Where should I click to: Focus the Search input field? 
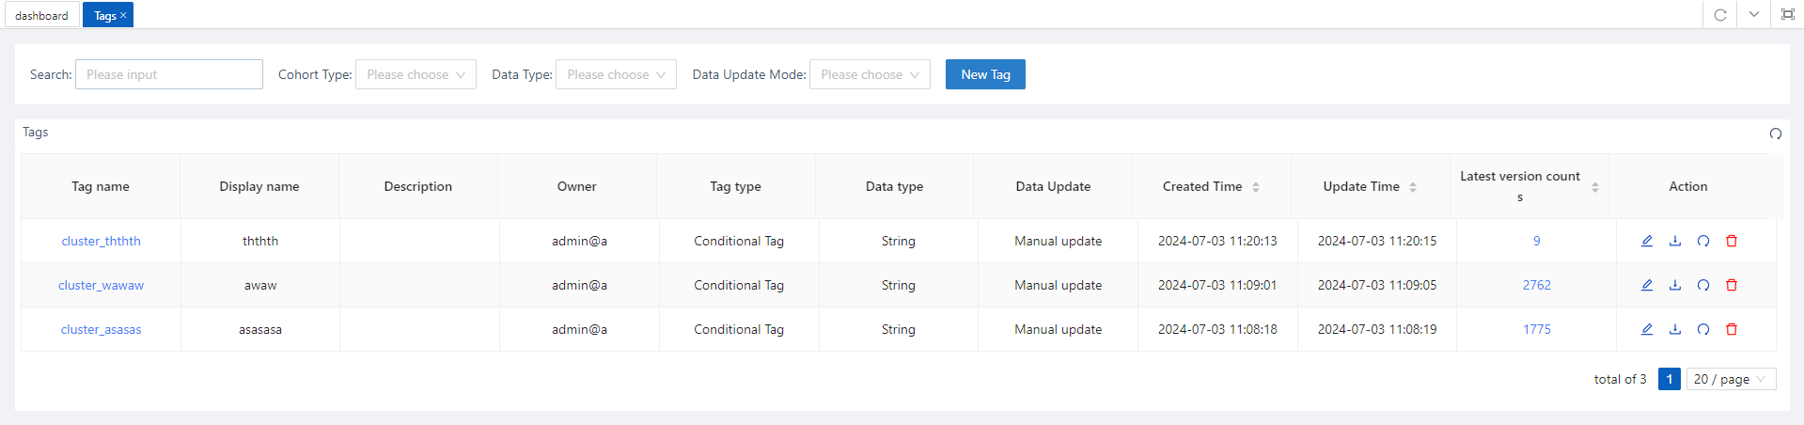pyautogui.click(x=169, y=74)
